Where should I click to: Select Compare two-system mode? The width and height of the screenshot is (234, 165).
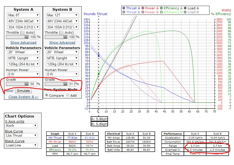tap(47, 95)
